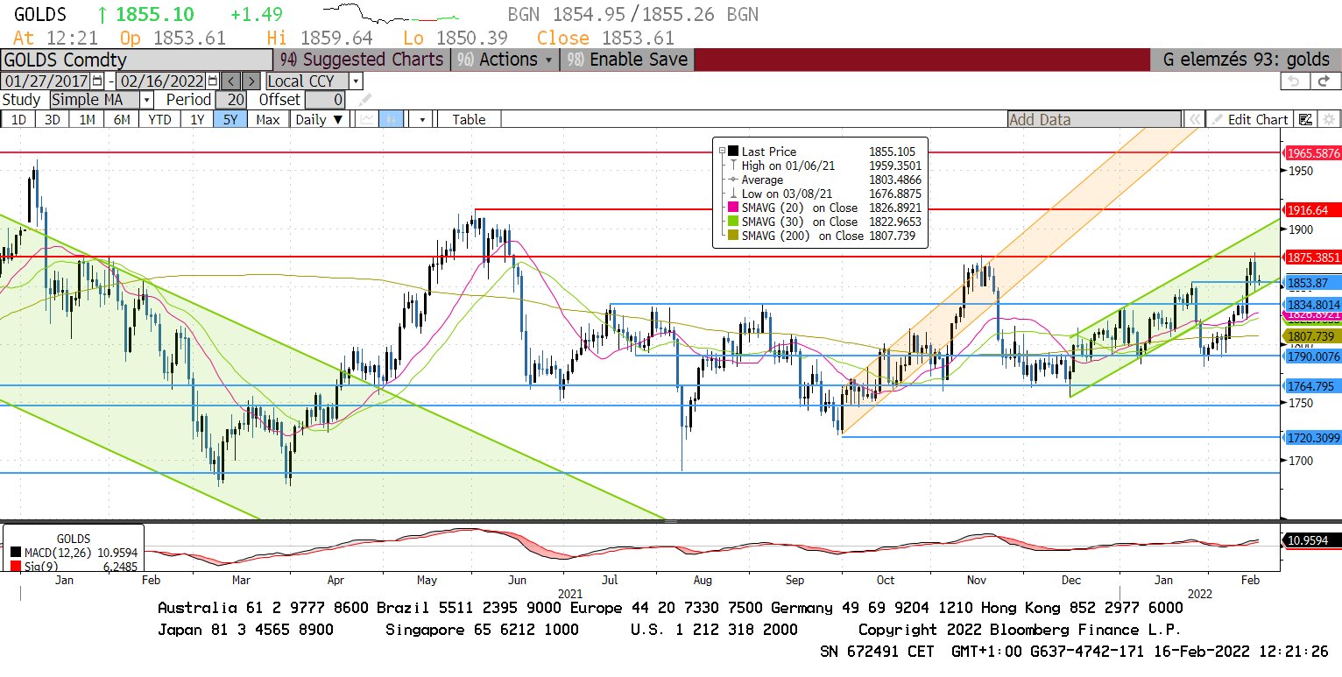The image size is (1342, 677).
Task: Click the 'Average' legend row
Action: click(x=823, y=180)
